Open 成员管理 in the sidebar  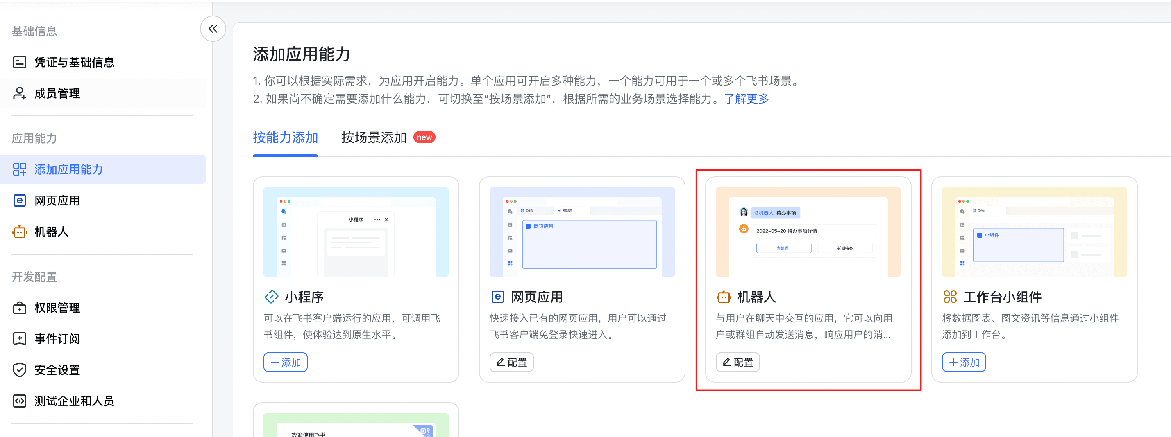pos(103,93)
